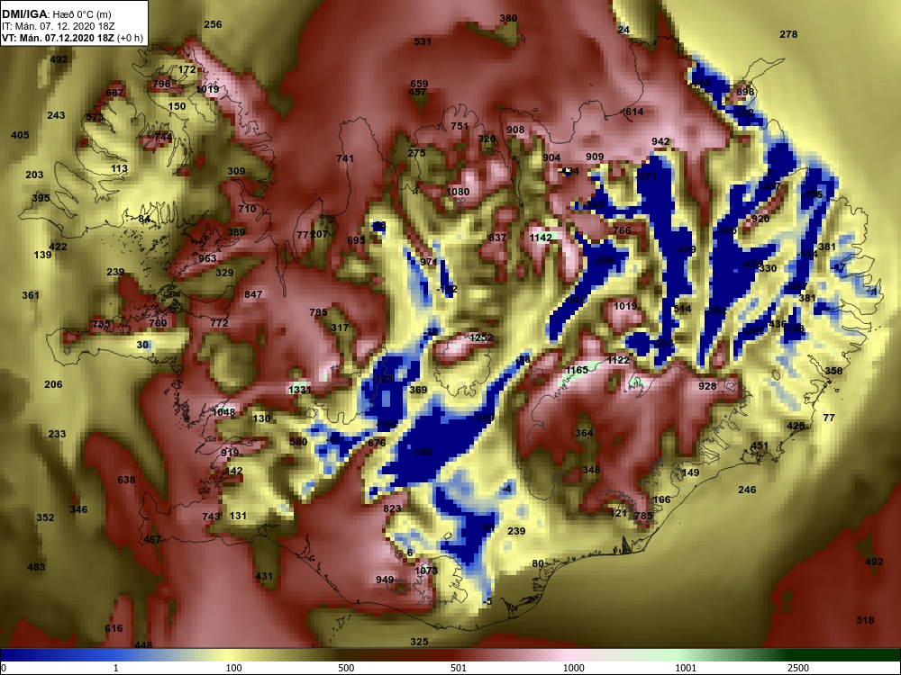This screenshot has width=901, height=675.
Task: Click the legend label '1000'
Action: (573, 668)
